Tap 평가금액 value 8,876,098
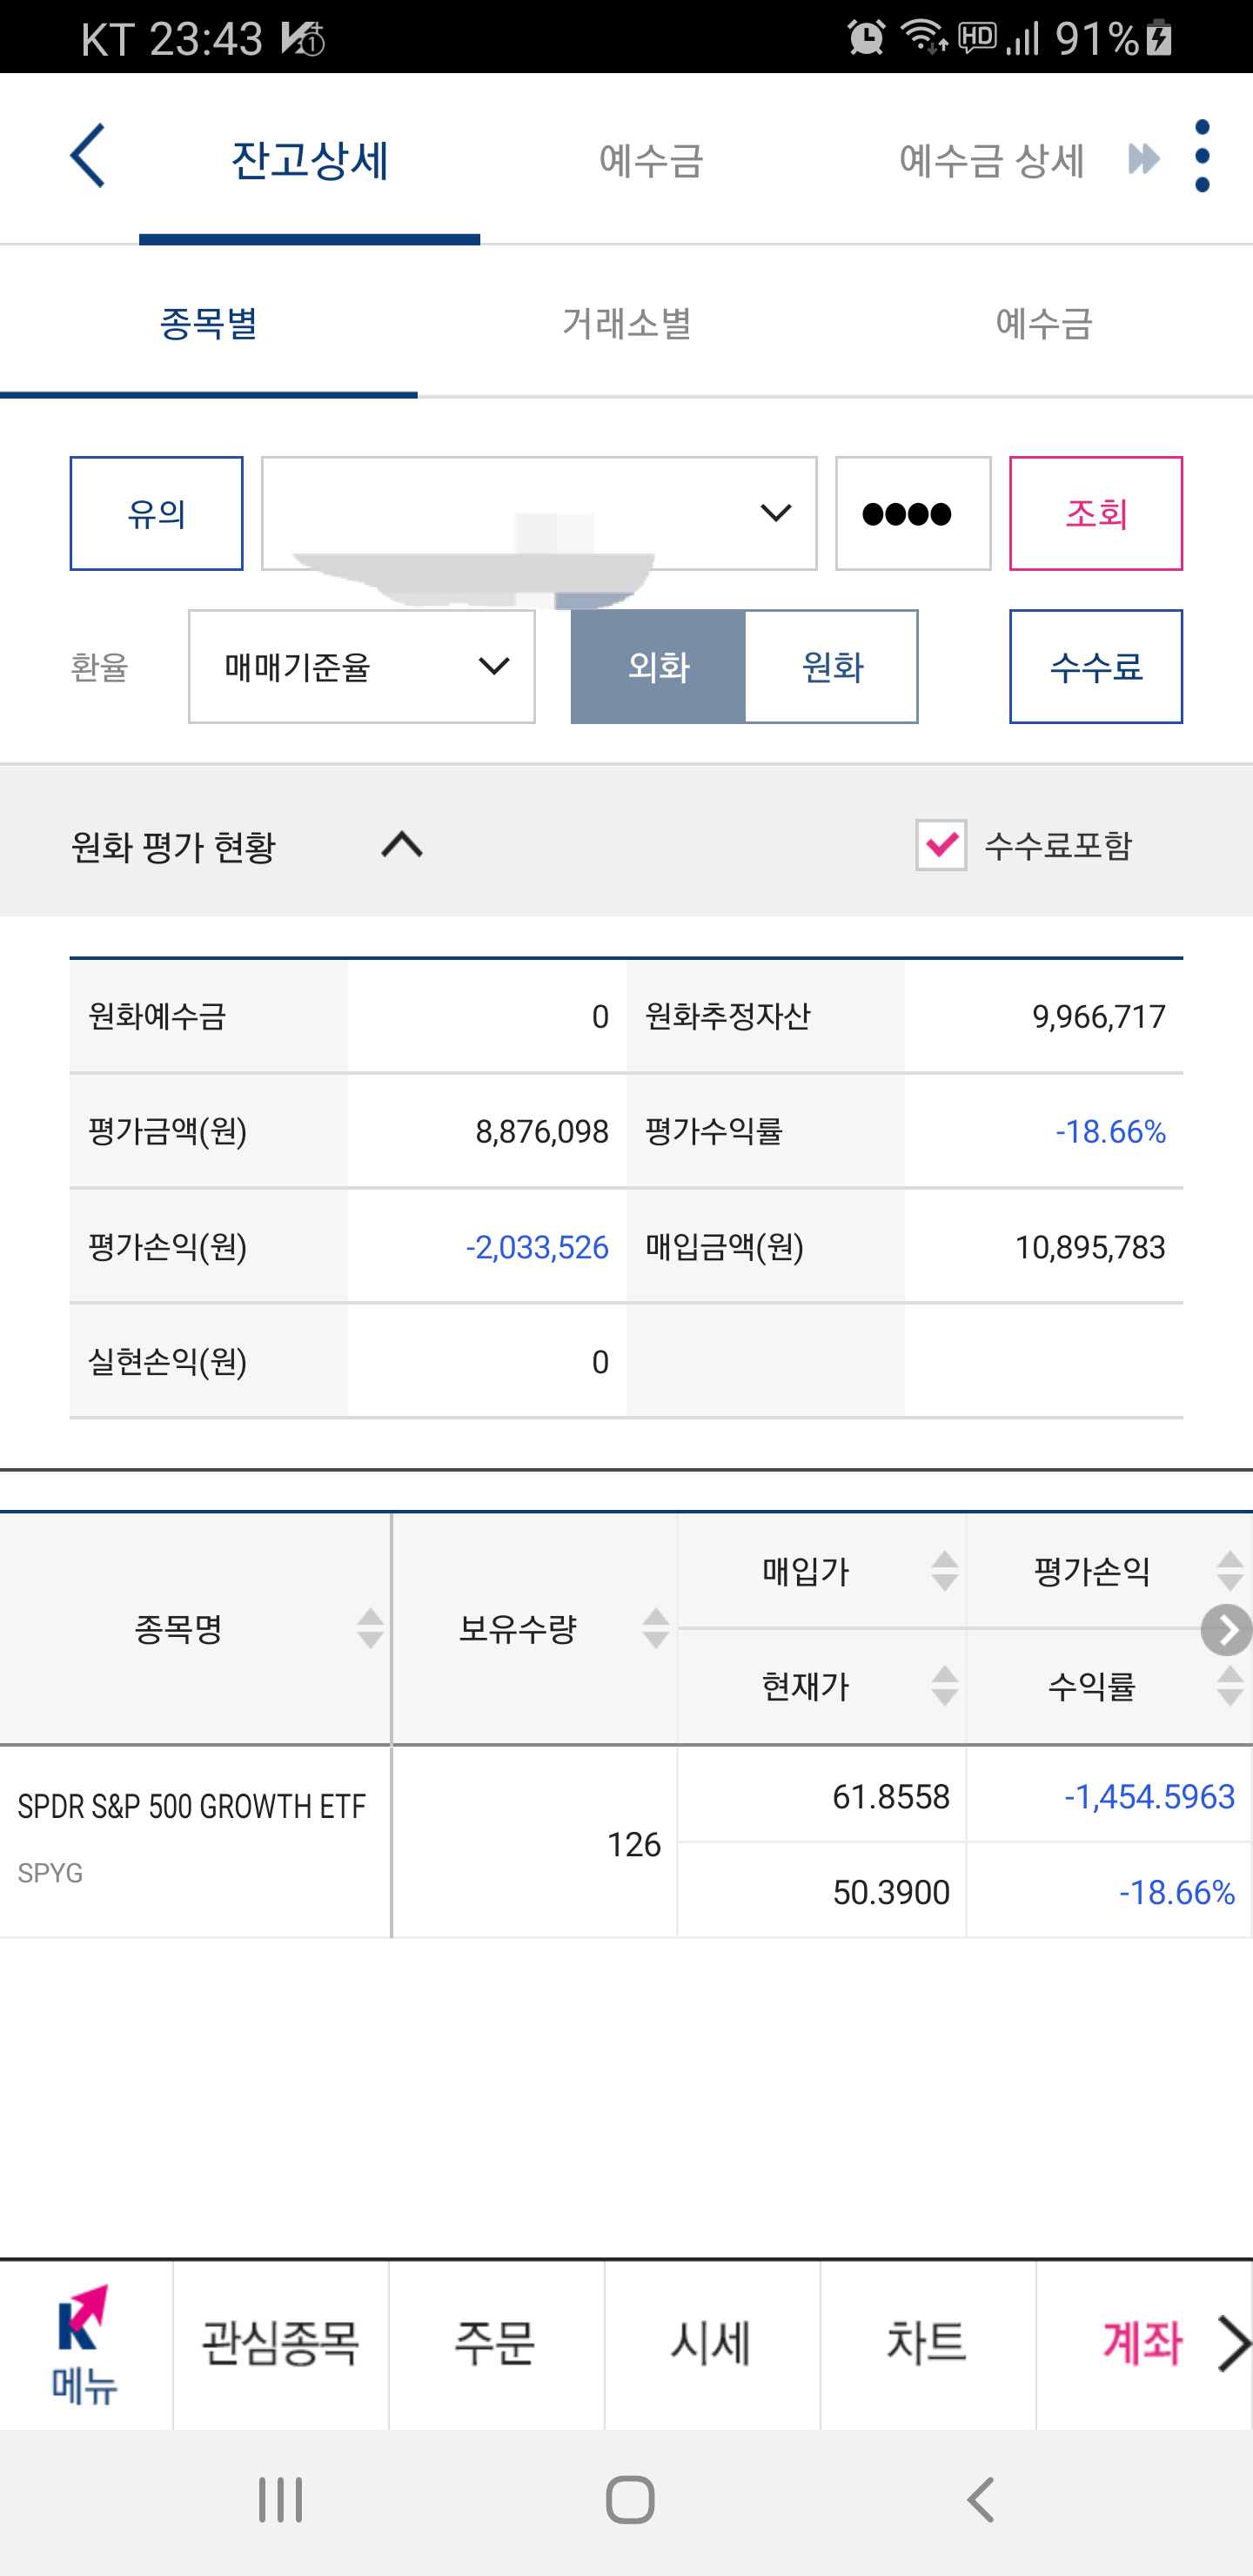The height and width of the screenshot is (2576, 1253). tap(542, 1132)
